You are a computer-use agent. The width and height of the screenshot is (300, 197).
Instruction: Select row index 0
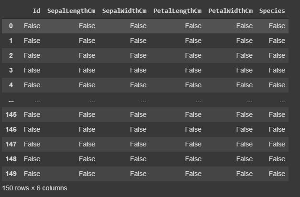pyautogui.click(x=11, y=26)
